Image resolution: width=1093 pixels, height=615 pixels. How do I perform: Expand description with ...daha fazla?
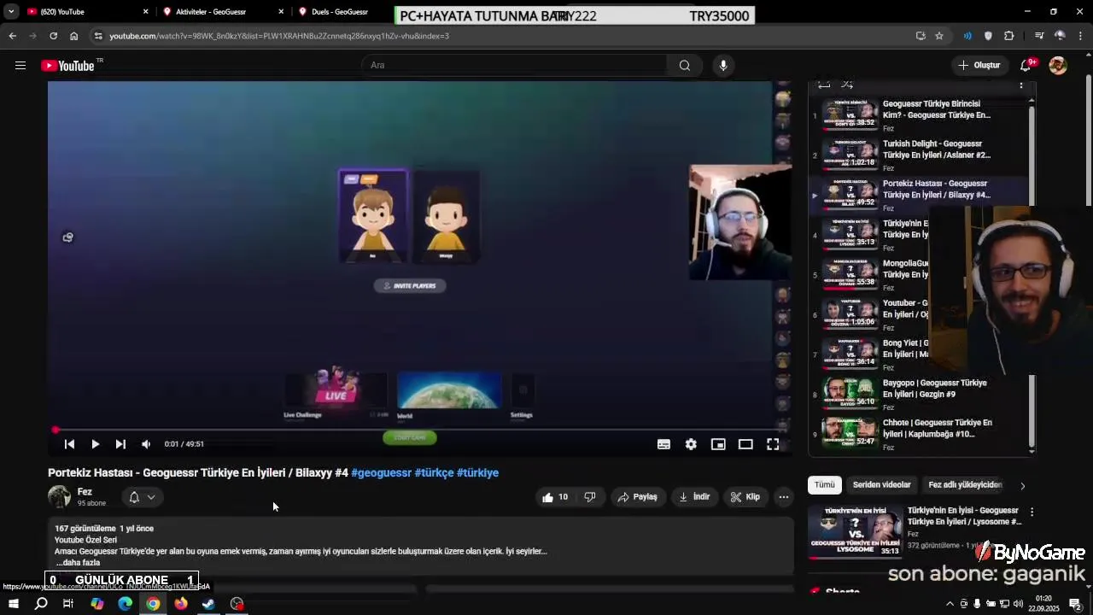79,563
